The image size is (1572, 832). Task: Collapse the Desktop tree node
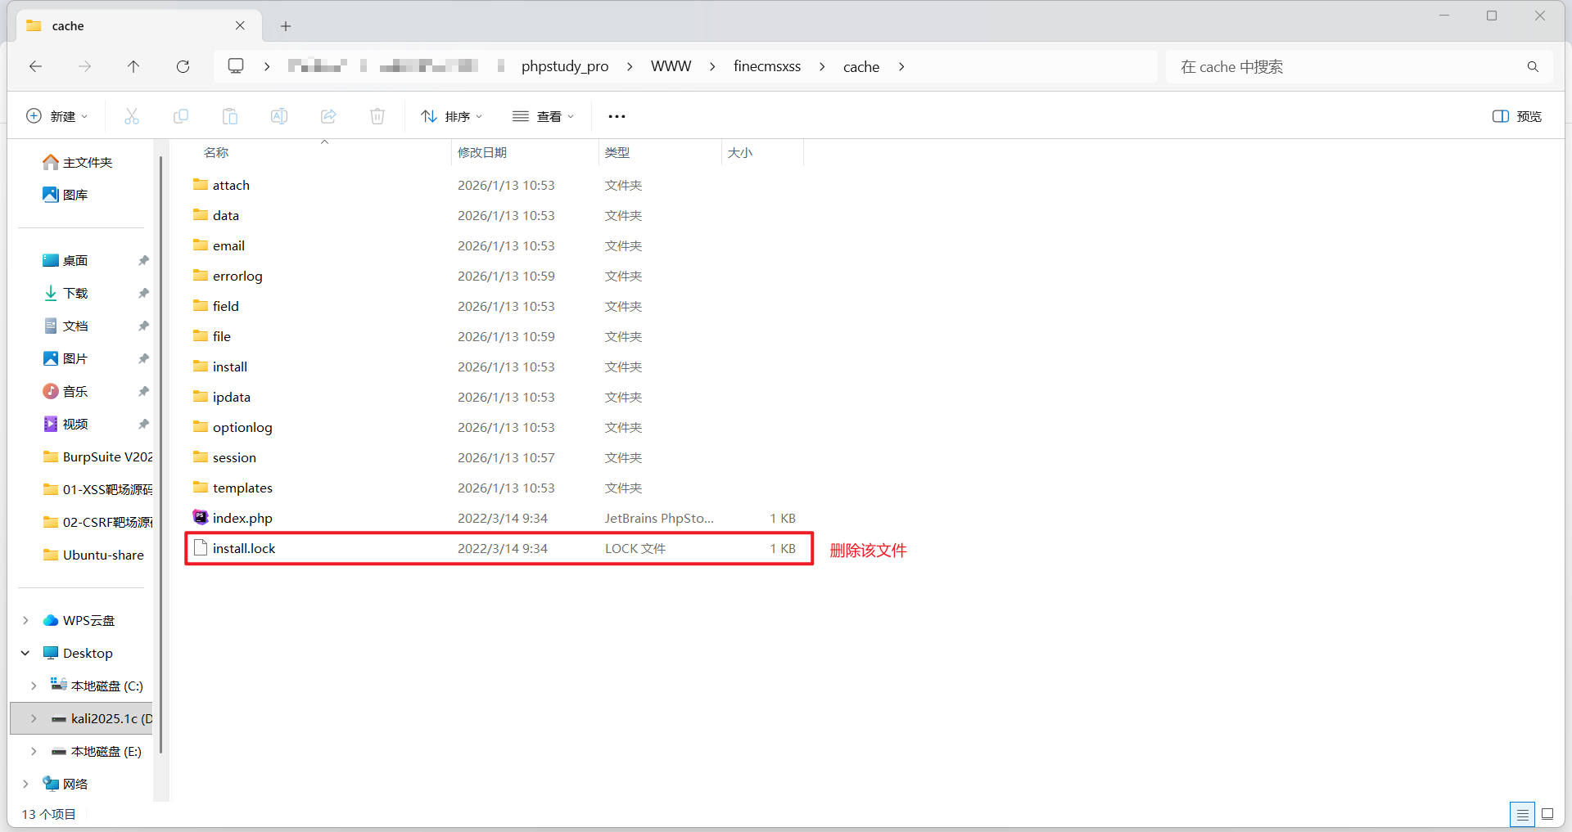[25, 653]
